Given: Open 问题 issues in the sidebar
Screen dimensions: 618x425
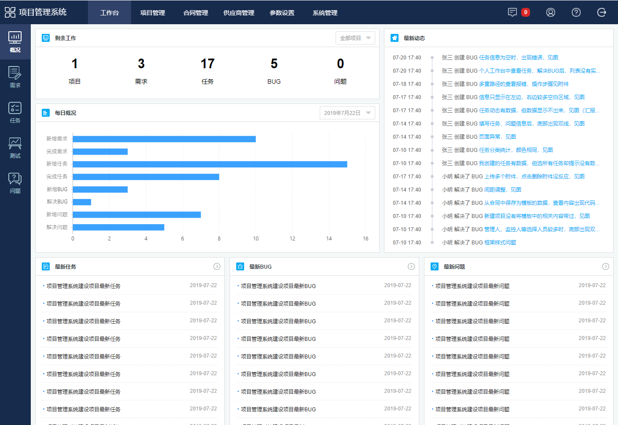Looking at the screenshot, I should click(15, 183).
